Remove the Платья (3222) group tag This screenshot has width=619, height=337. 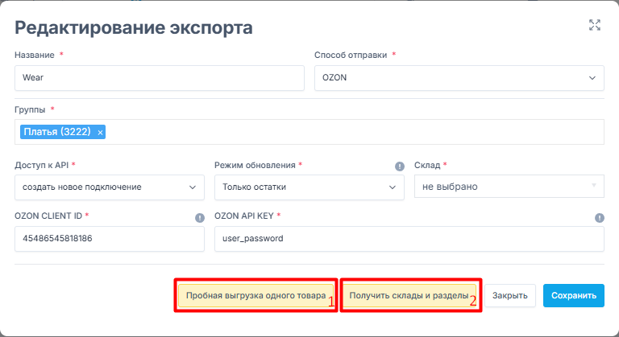pyautogui.click(x=100, y=133)
